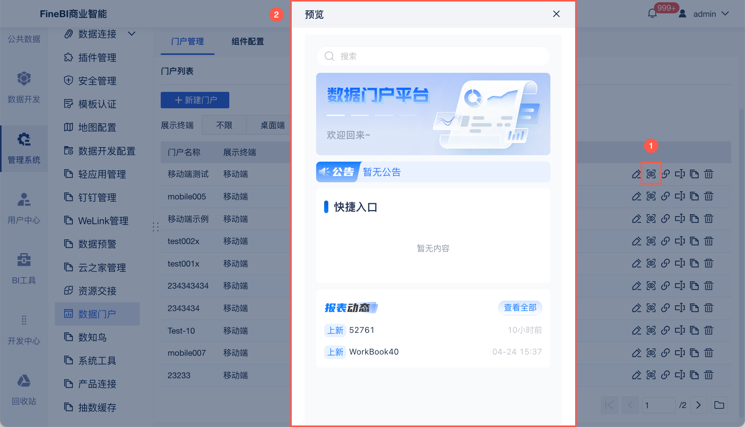The image size is (745, 427).
Task: Toggle preview eye for 23233 portal
Action: 651,375
